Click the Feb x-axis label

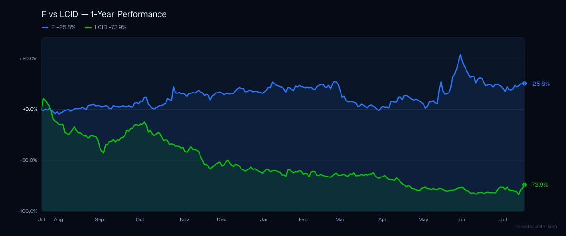coord(303,219)
